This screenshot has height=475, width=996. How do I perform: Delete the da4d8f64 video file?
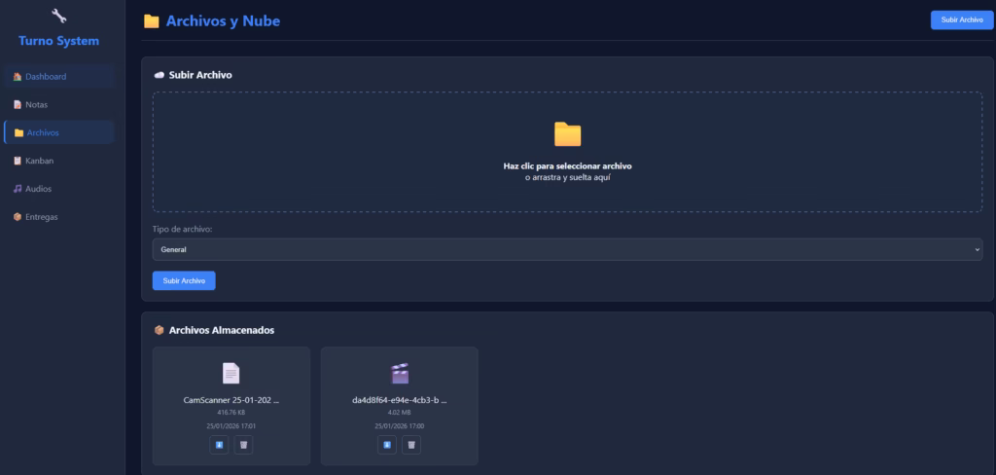[x=411, y=445]
